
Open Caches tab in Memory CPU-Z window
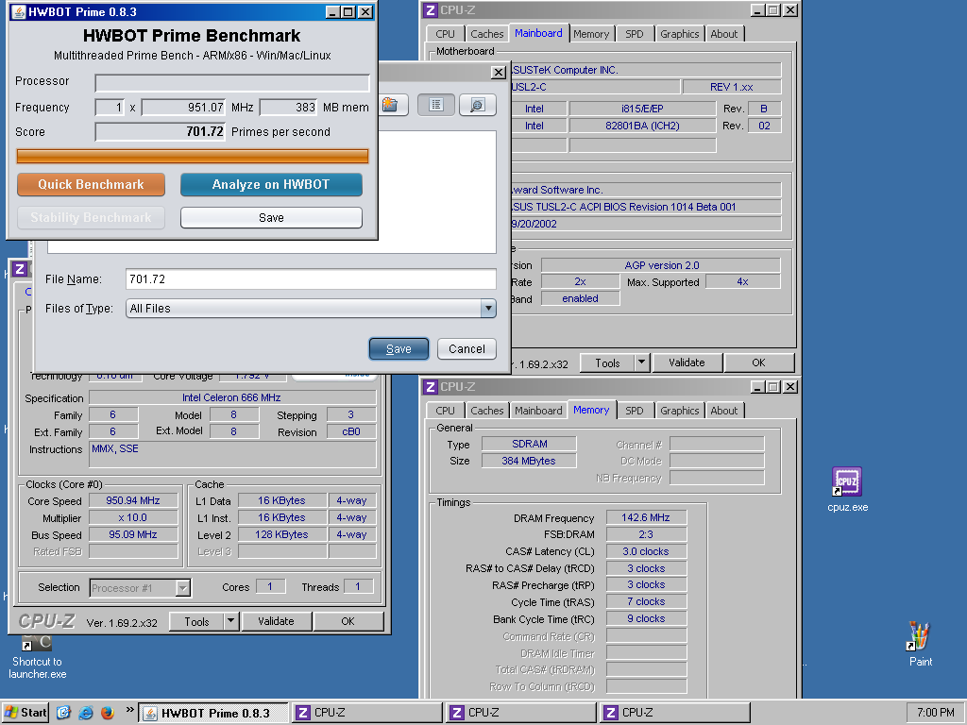[x=486, y=411]
